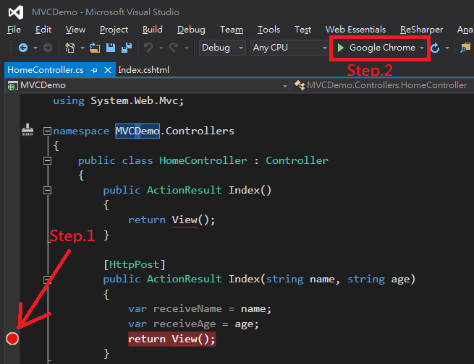Close the HomeController.cs tab

click(x=108, y=70)
